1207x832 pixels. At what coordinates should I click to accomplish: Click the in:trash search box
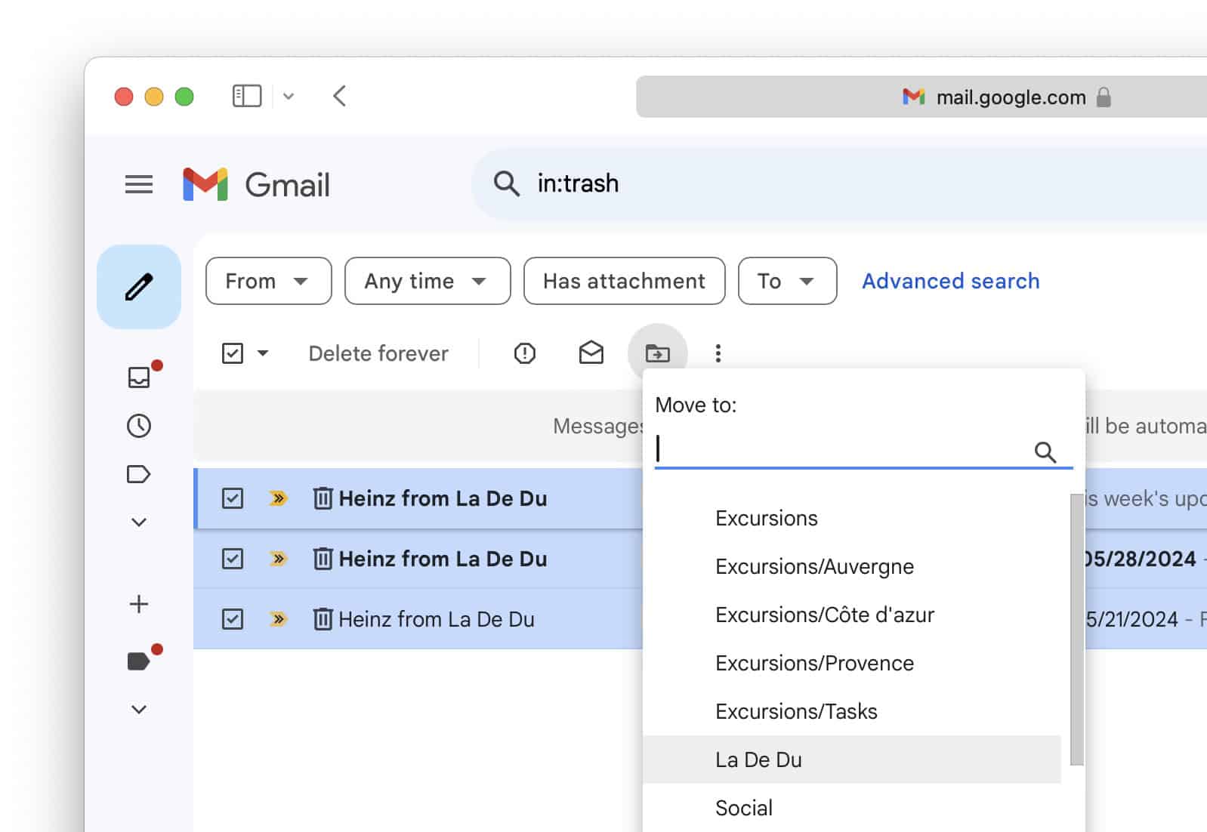pyautogui.click(x=838, y=183)
